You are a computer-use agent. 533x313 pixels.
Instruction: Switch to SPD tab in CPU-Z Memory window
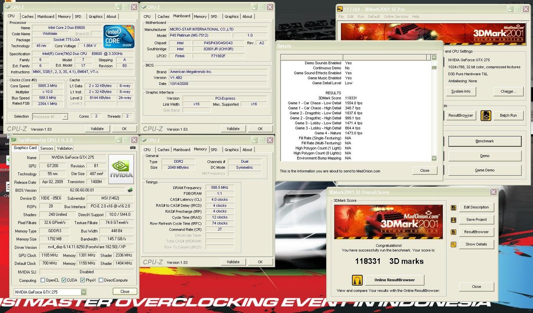point(214,150)
